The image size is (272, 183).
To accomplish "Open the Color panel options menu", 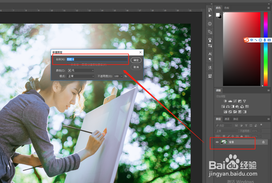I will pos(268,8).
